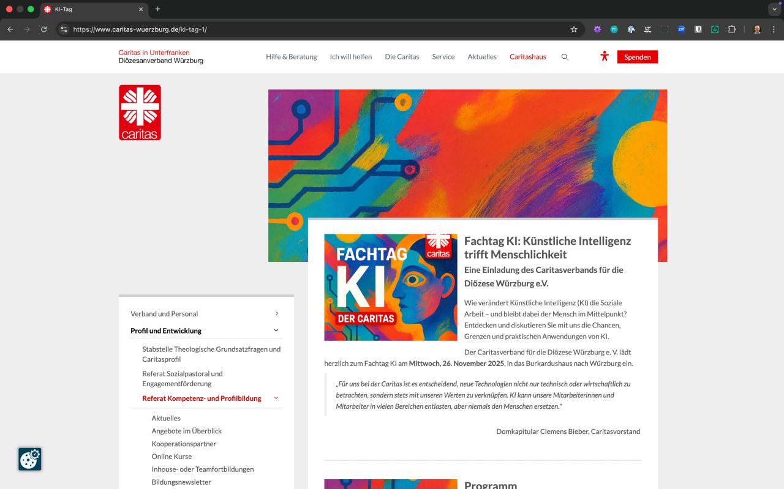
Task: Open the Caritashaus menu item
Action: point(528,57)
